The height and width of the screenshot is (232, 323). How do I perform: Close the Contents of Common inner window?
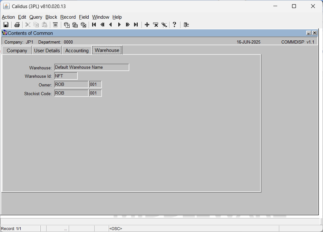(315, 33)
